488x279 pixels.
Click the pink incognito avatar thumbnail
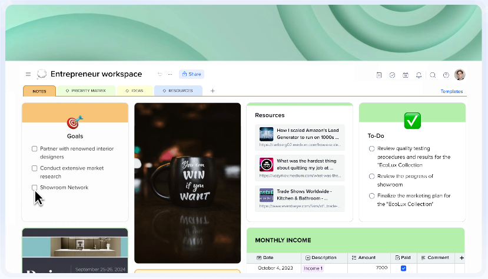[x=267, y=165]
